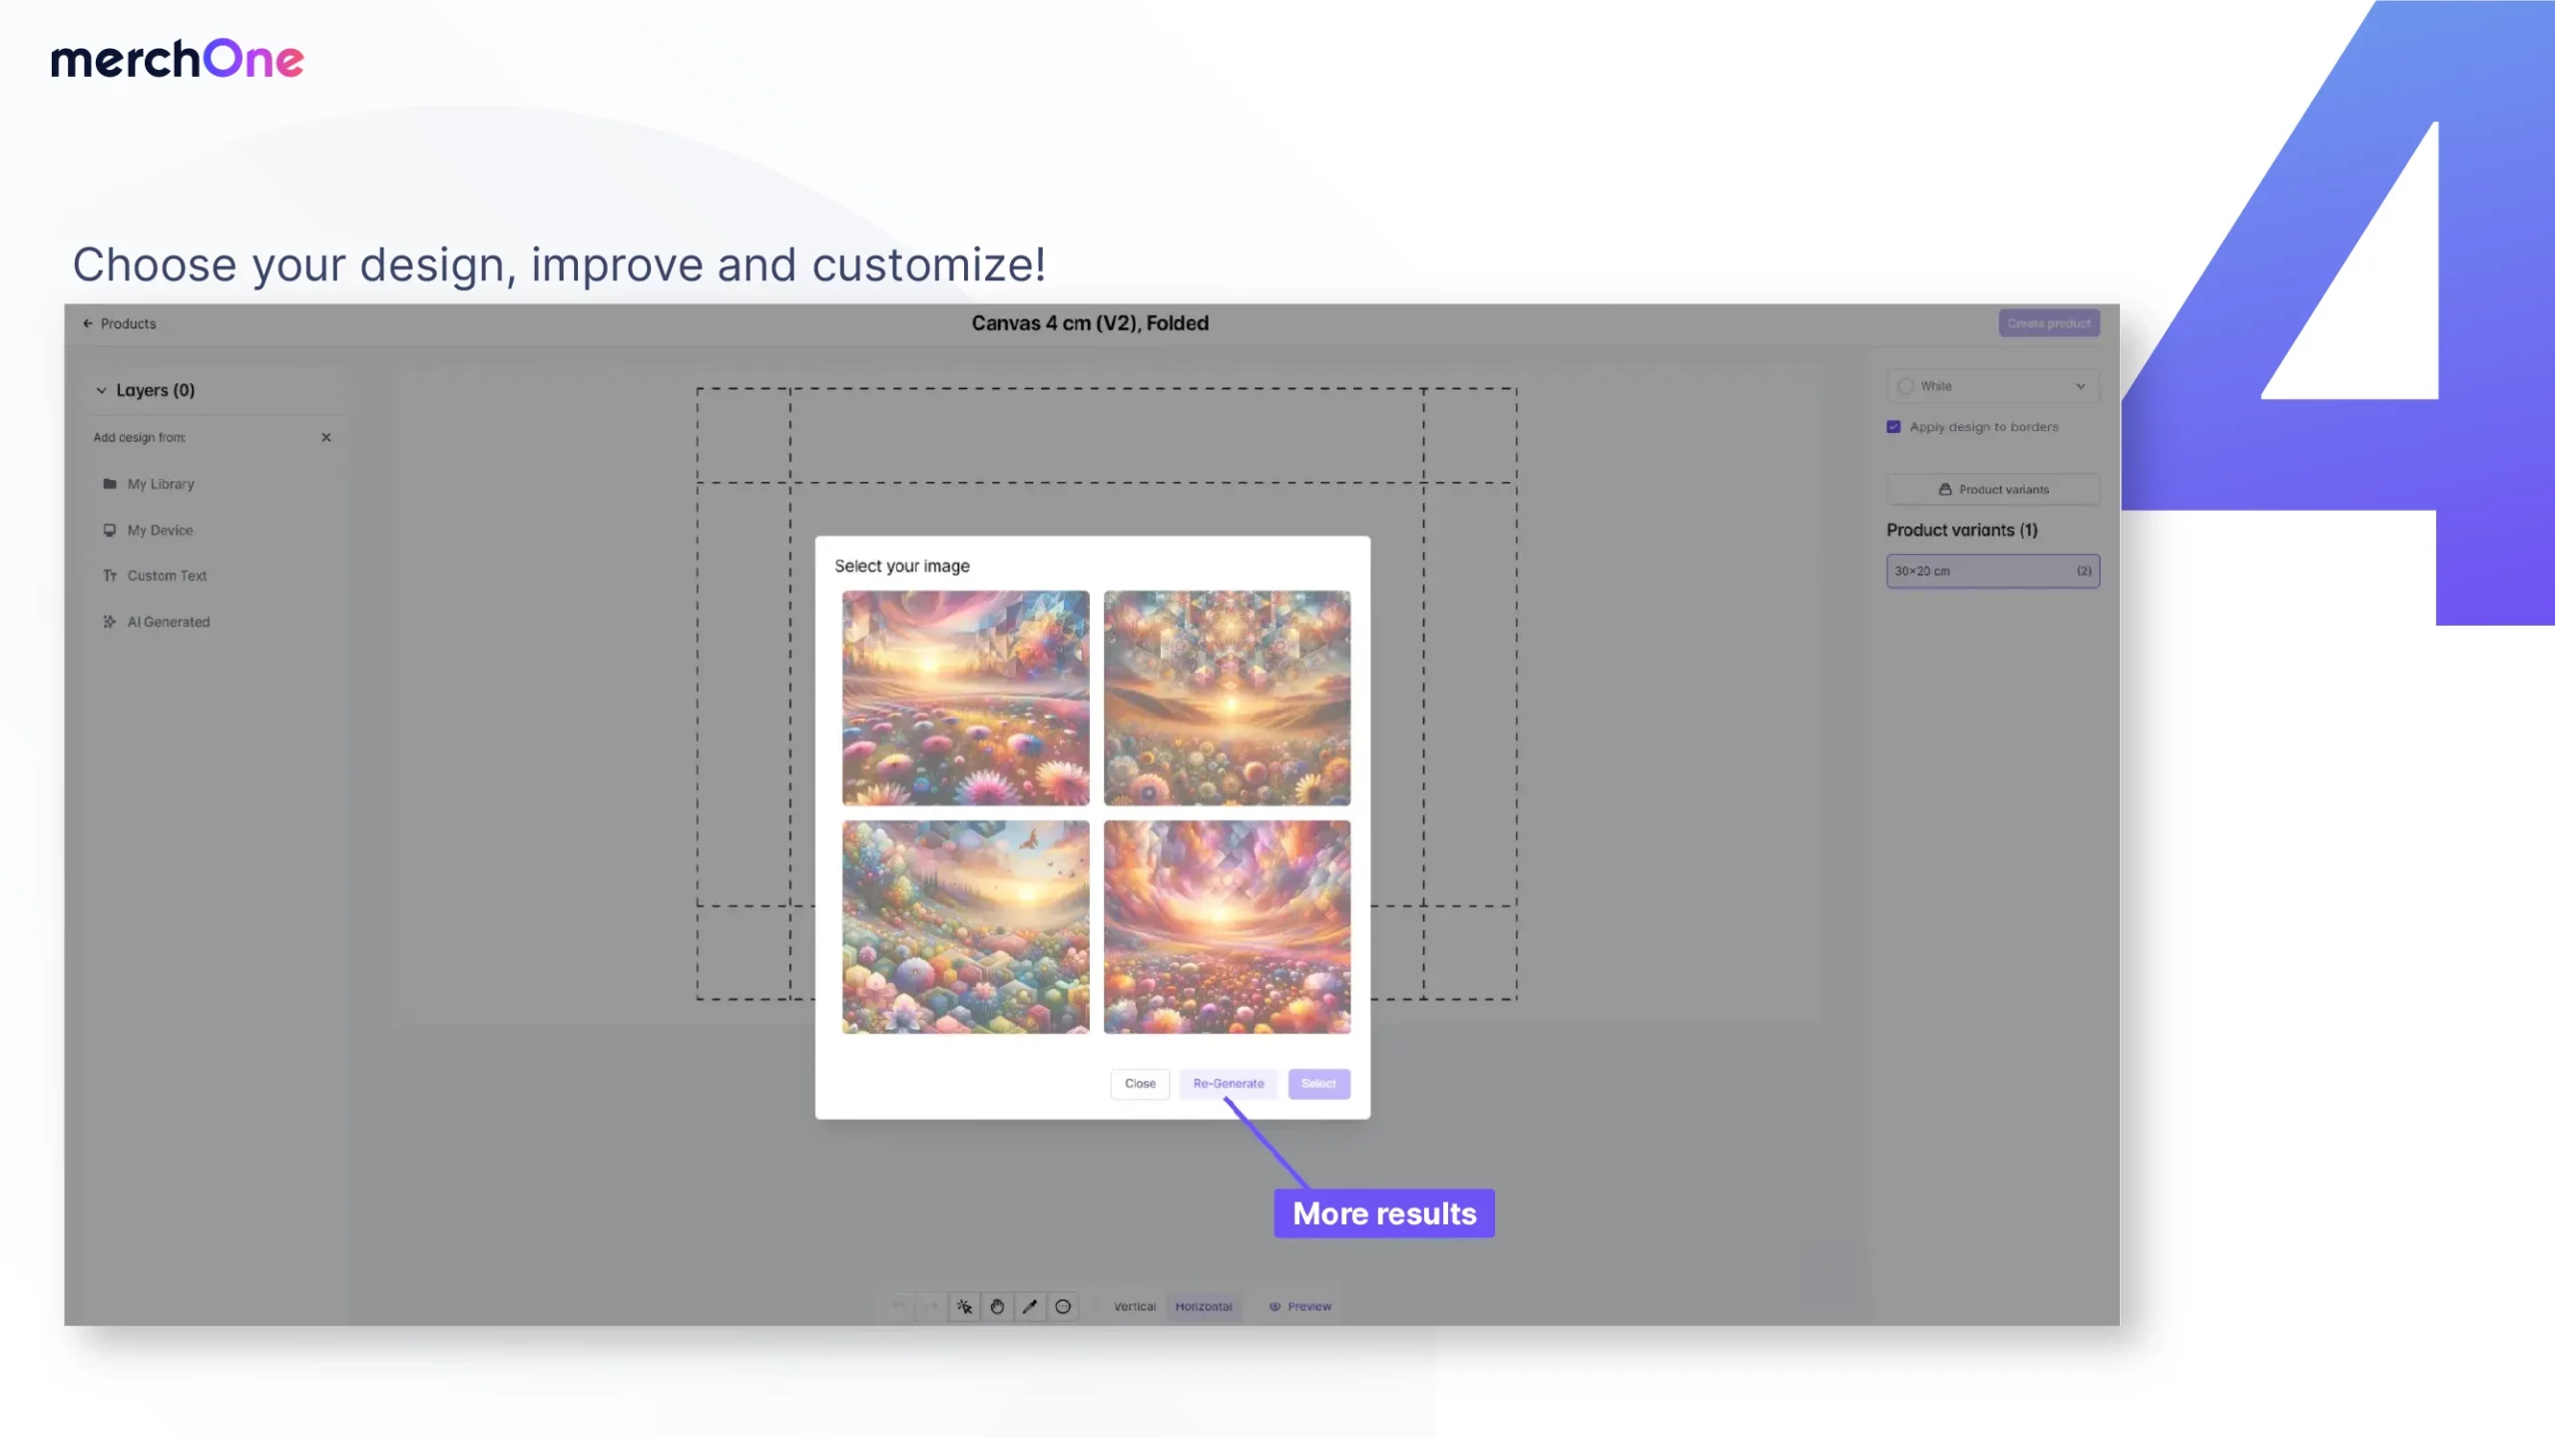Open the White color dropdown

point(1992,386)
